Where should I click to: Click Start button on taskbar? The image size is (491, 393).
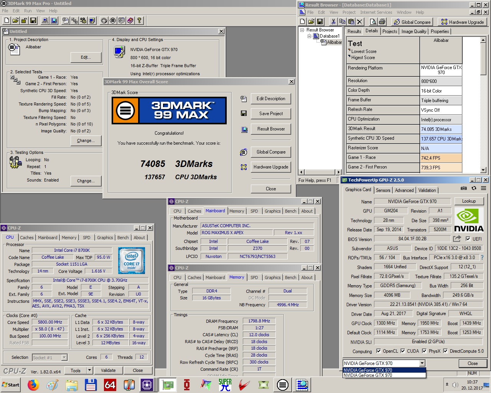click(x=10, y=385)
